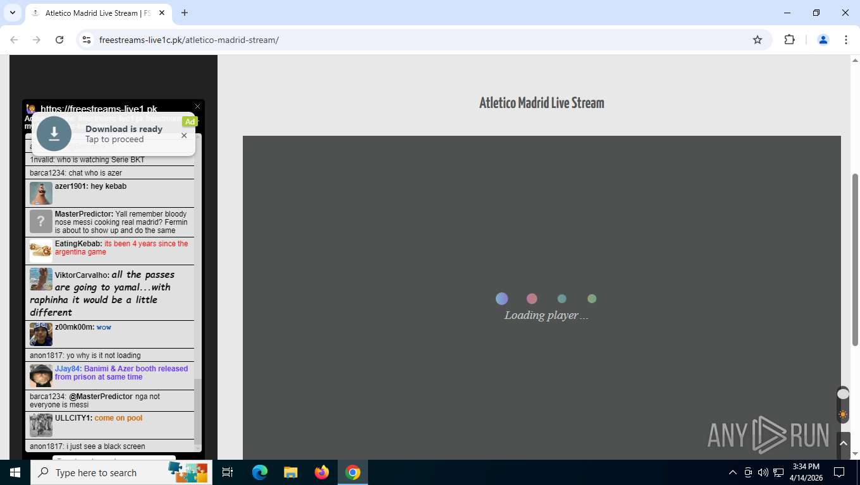Click the Chrome taskbar icon
Screen dimensions: 860x485
click(x=353, y=472)
